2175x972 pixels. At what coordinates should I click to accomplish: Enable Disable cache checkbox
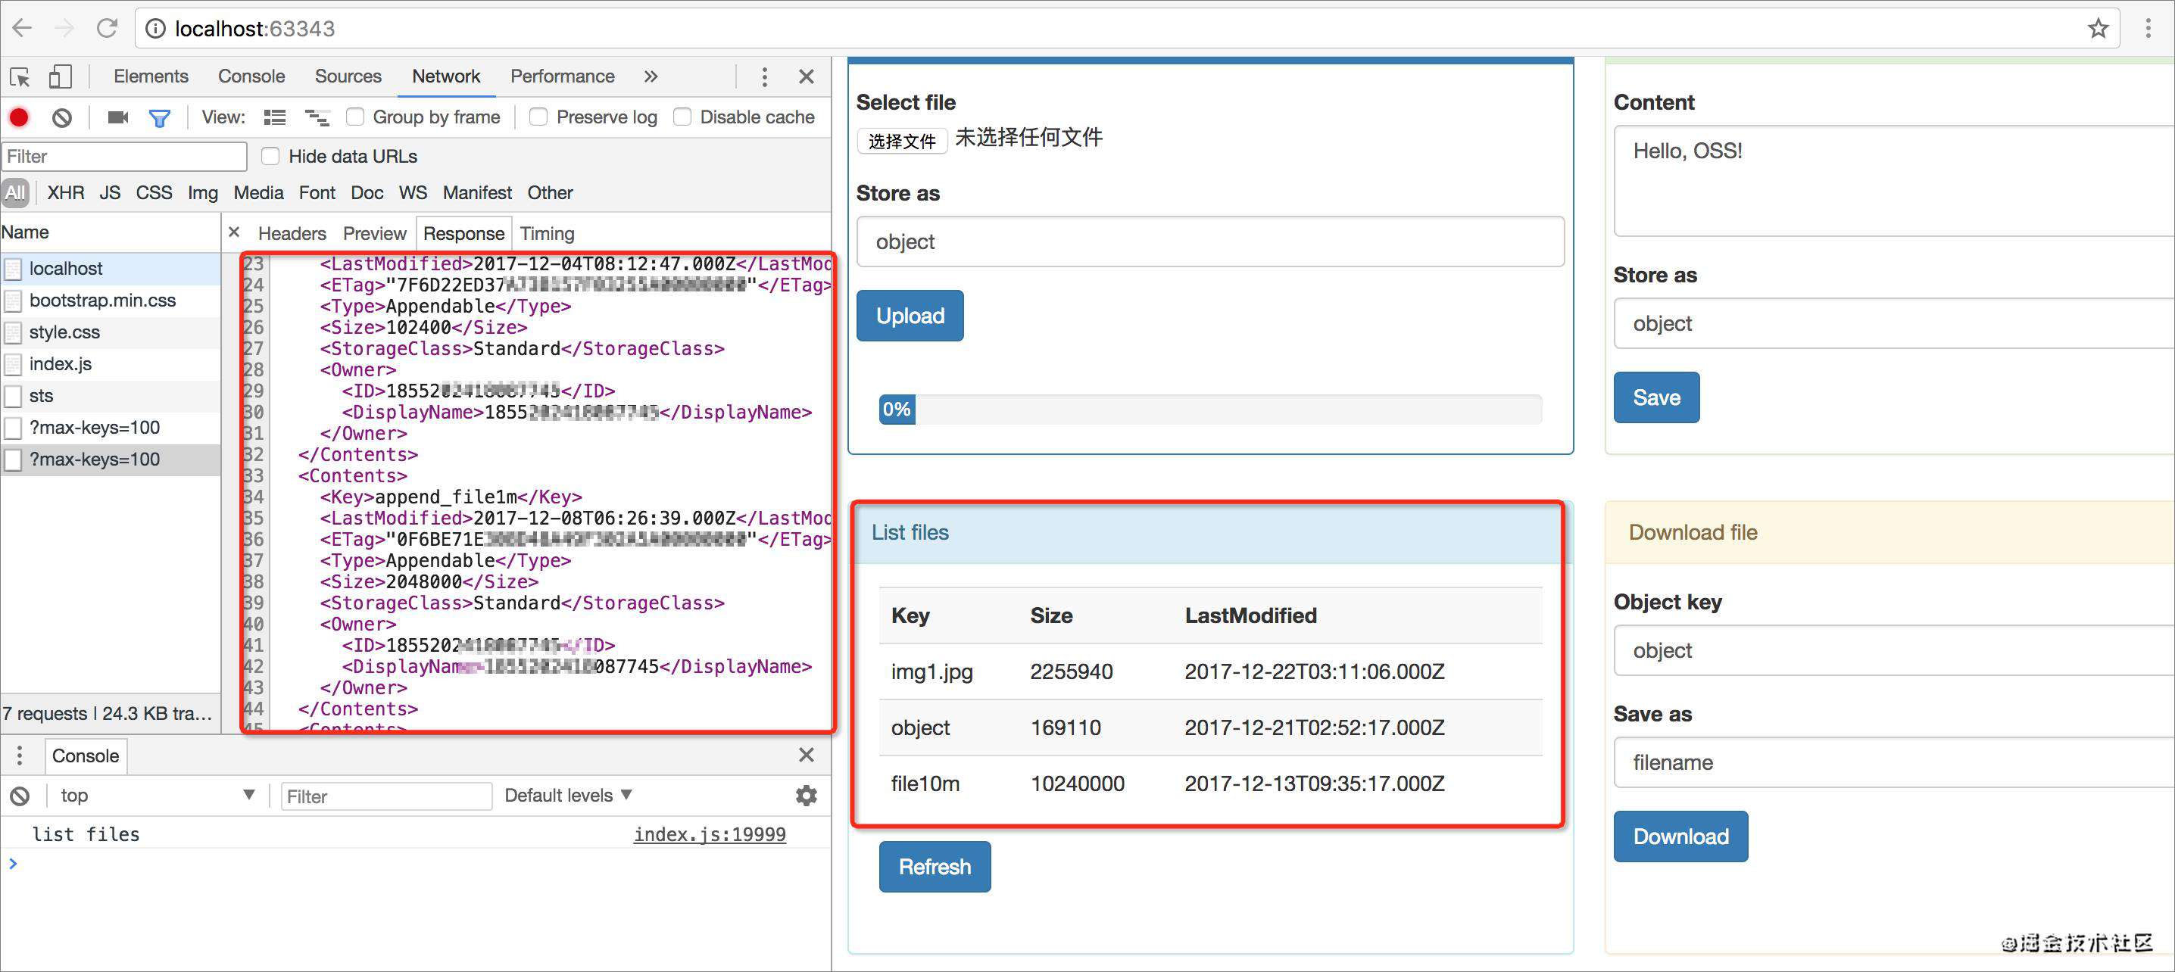click(682, 117)
